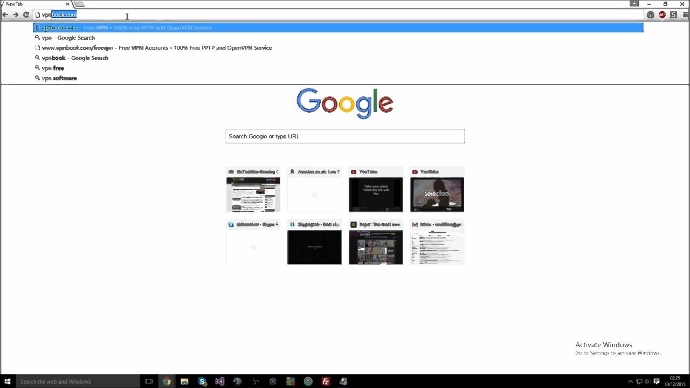The width and height of the screenshot is (690, 388).
Task: Select the New Tab tab
Action: [x=35, y=4]
